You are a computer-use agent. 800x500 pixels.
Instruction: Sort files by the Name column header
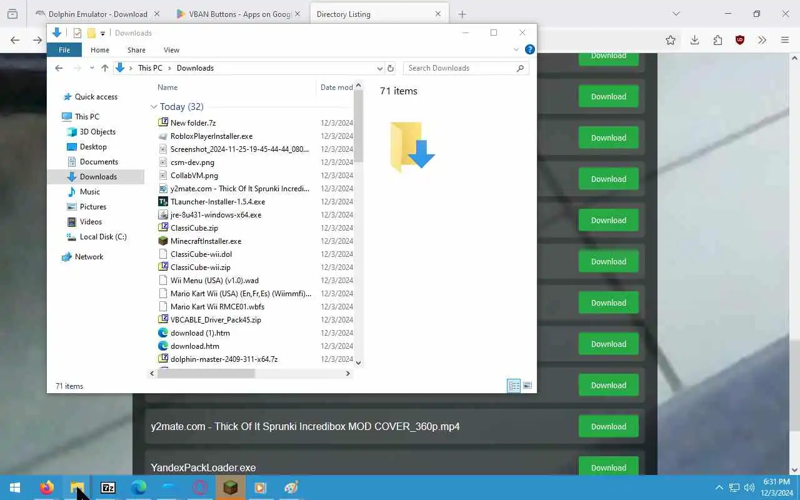click(x=167, y=87)
